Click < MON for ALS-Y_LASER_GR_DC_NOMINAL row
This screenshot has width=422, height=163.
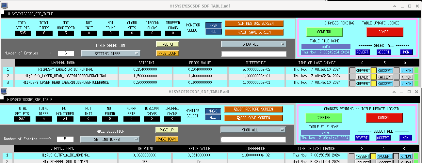click(407, 70)
